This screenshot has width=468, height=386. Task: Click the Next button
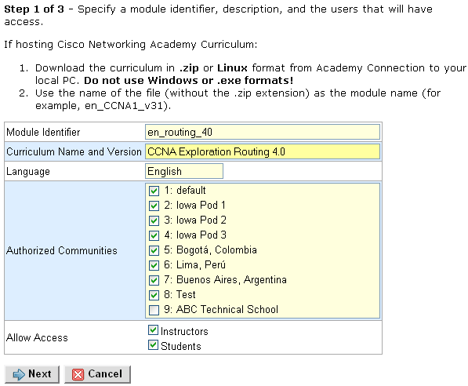[x=32, y=374]
